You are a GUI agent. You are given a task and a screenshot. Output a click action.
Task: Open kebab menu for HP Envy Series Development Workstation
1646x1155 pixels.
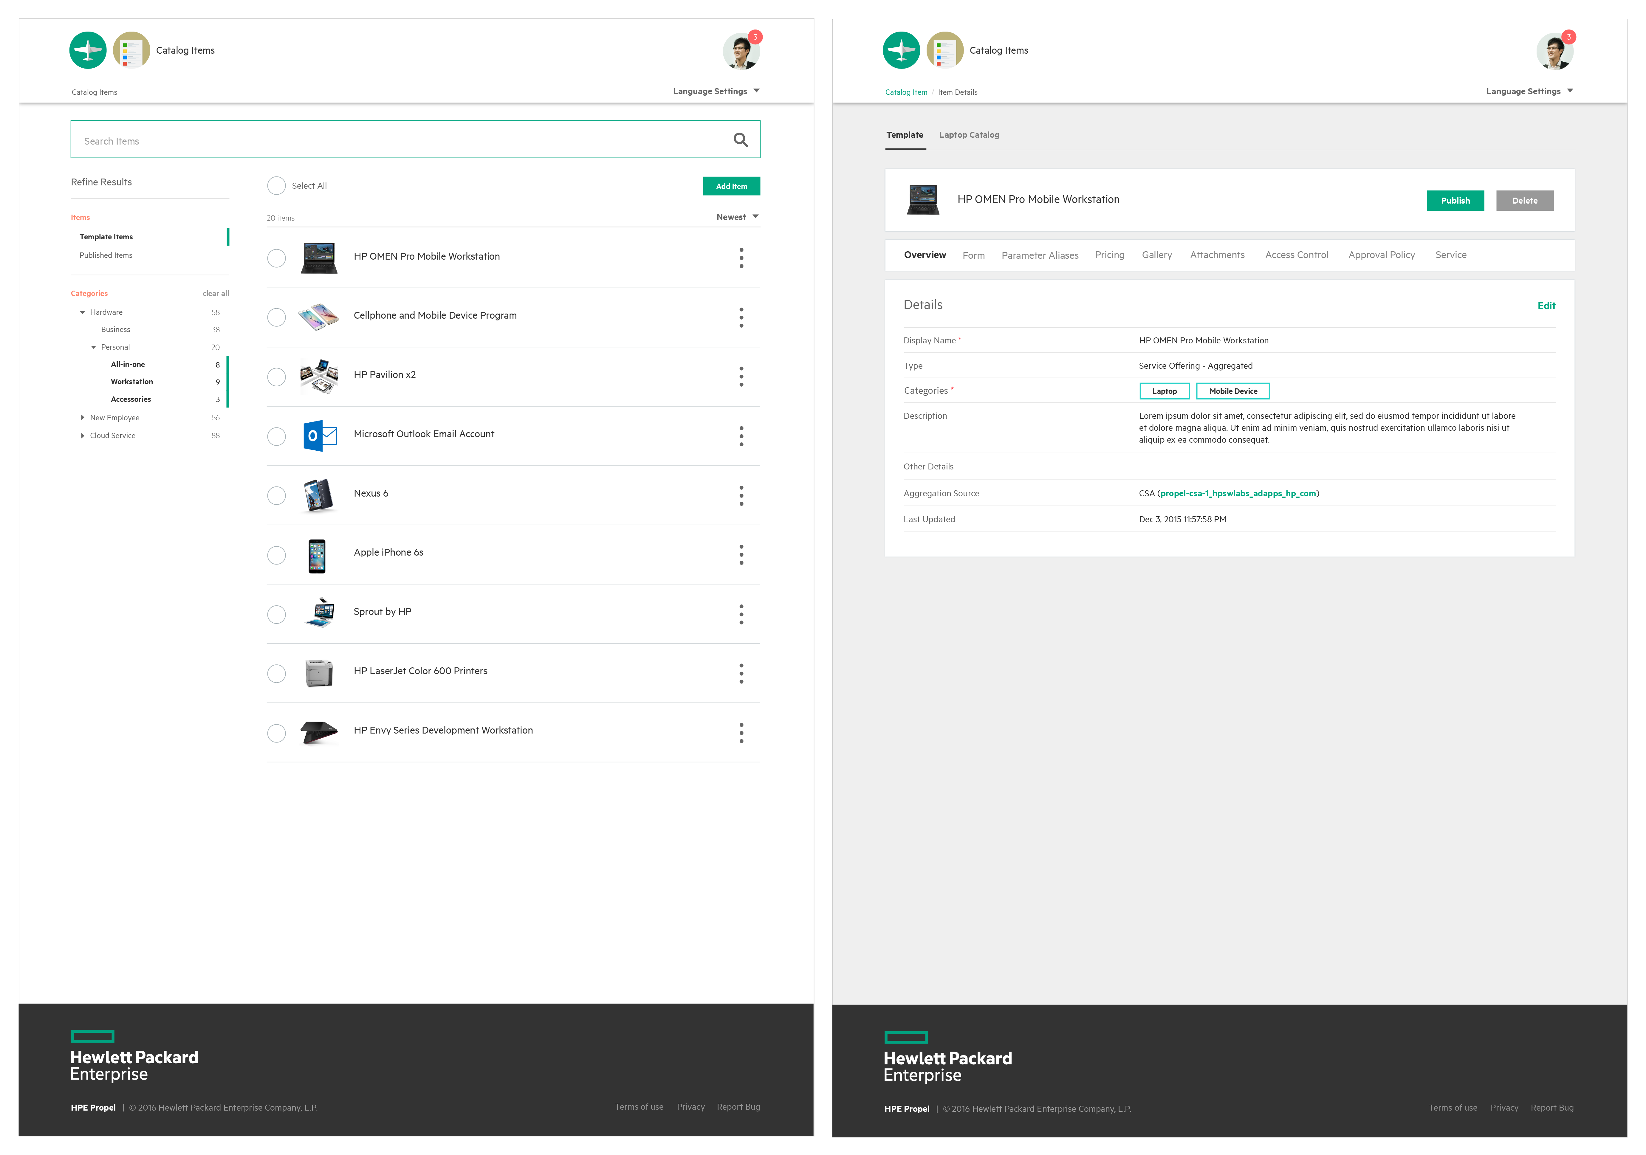(741, 733)
